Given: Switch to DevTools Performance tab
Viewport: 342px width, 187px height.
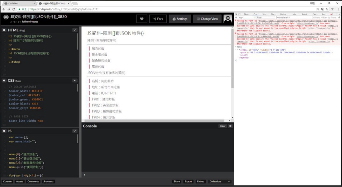Looking at the screenshot, I should point(284,14).
